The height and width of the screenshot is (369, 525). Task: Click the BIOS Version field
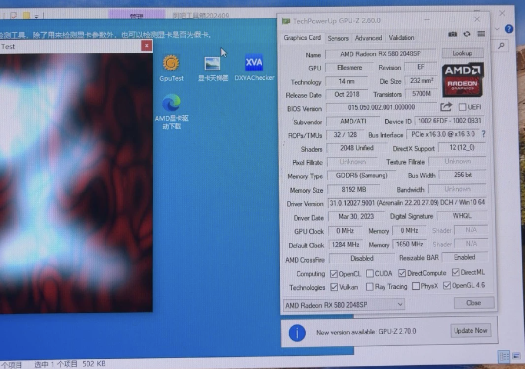381,107
